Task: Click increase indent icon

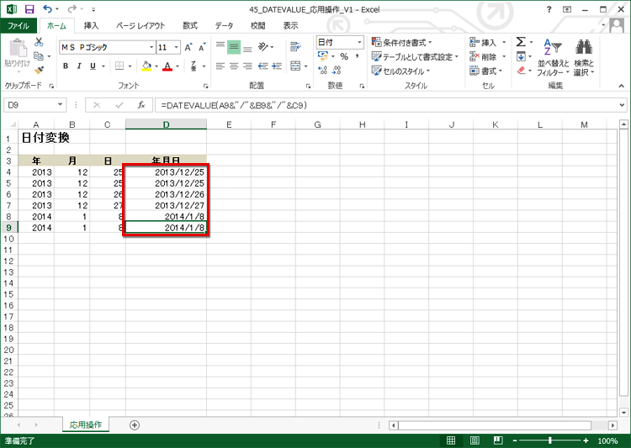Action: [277, 66]
